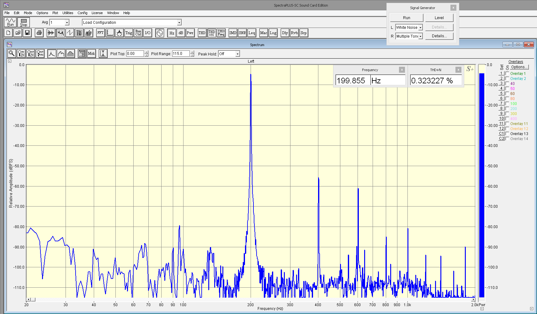This screenshot has width=537, height=314.
Task: Stop the analyzer with the Stop icon
Action: [x=24, y=22]
